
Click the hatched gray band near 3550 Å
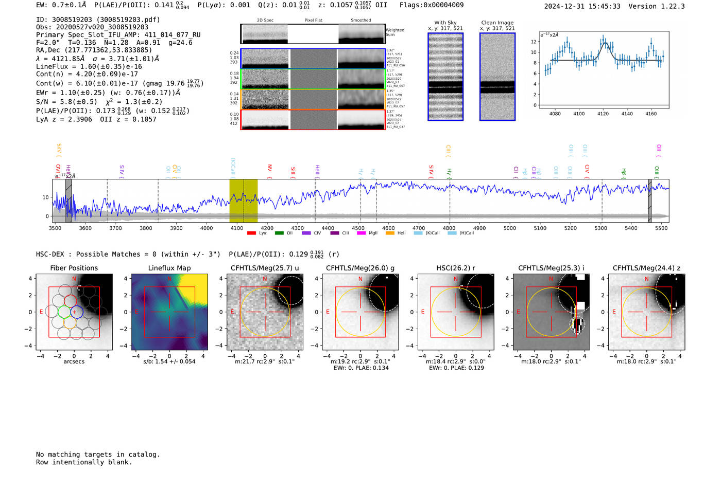(68, 201)
